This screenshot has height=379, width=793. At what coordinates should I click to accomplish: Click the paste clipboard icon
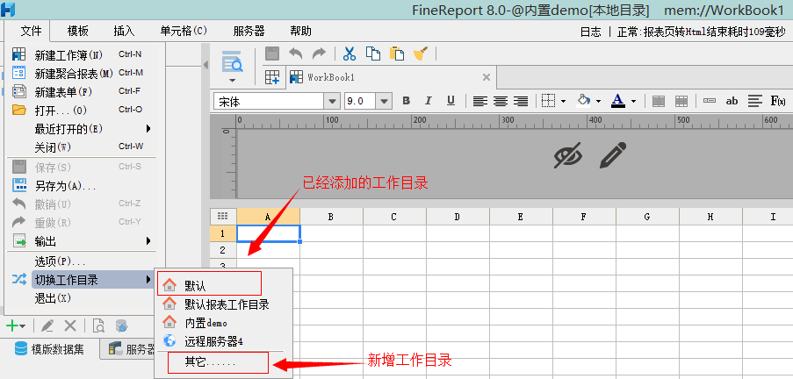click(x=397, y=53)
